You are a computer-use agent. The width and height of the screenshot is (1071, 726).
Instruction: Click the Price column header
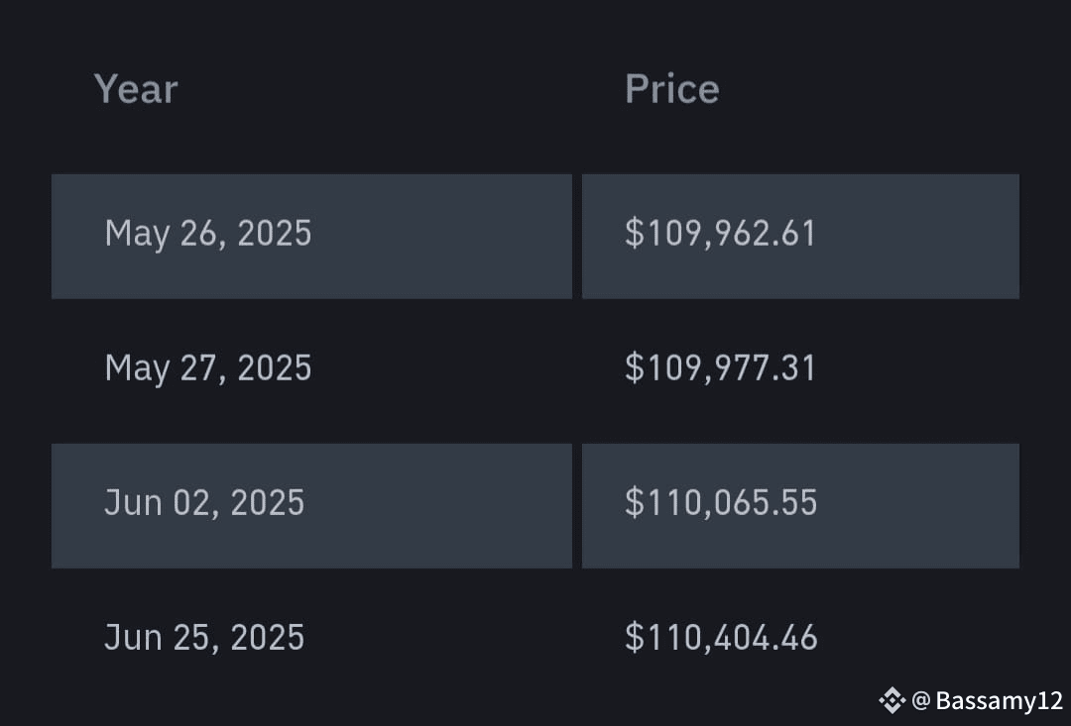pyautogui.click(x=672, y=89)
